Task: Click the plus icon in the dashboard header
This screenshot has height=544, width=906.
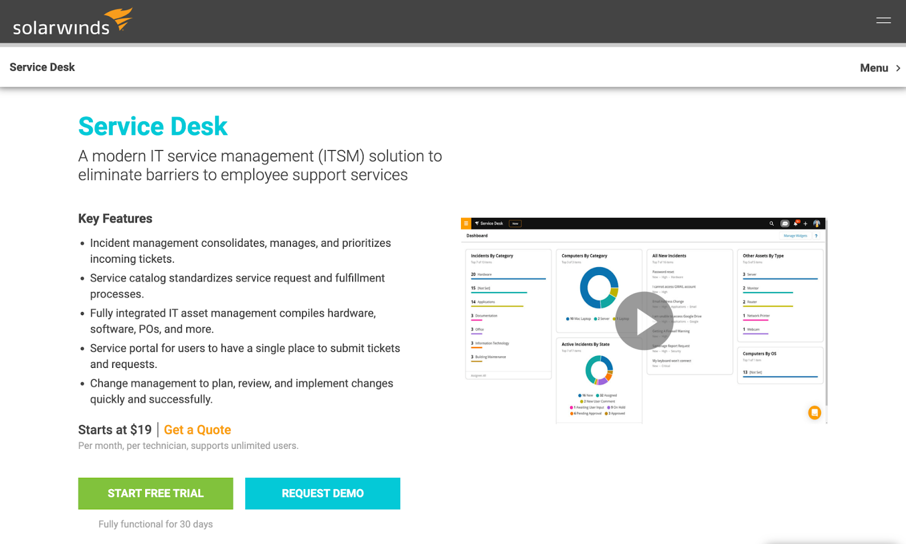Action: [x=806, y=224]
